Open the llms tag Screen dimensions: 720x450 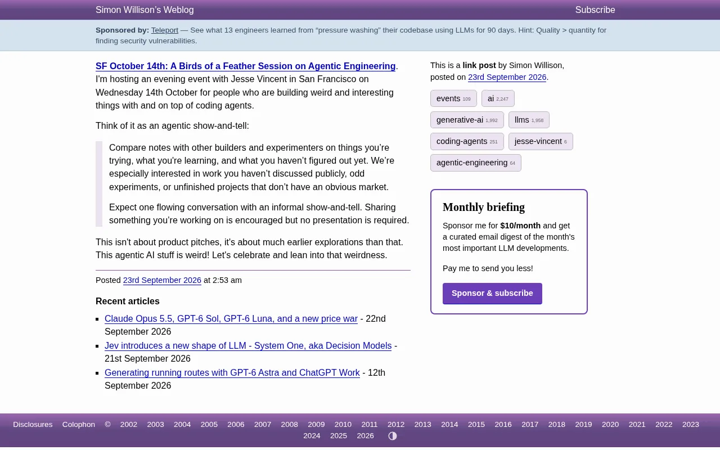pyautogui.click(x=529, y=120)
